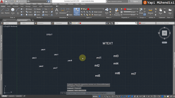Open Layer Properties manager

pos(77,12)
